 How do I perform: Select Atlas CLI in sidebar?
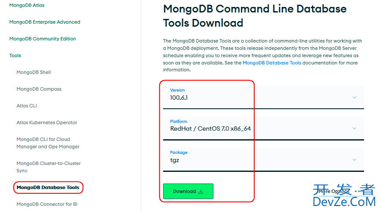[27, 106]
